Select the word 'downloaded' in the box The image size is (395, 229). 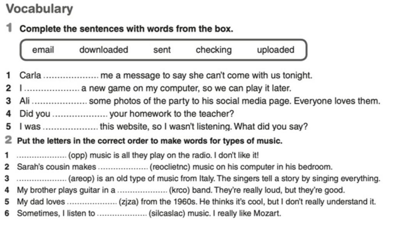pyautogui.click(x=104, y=50)
